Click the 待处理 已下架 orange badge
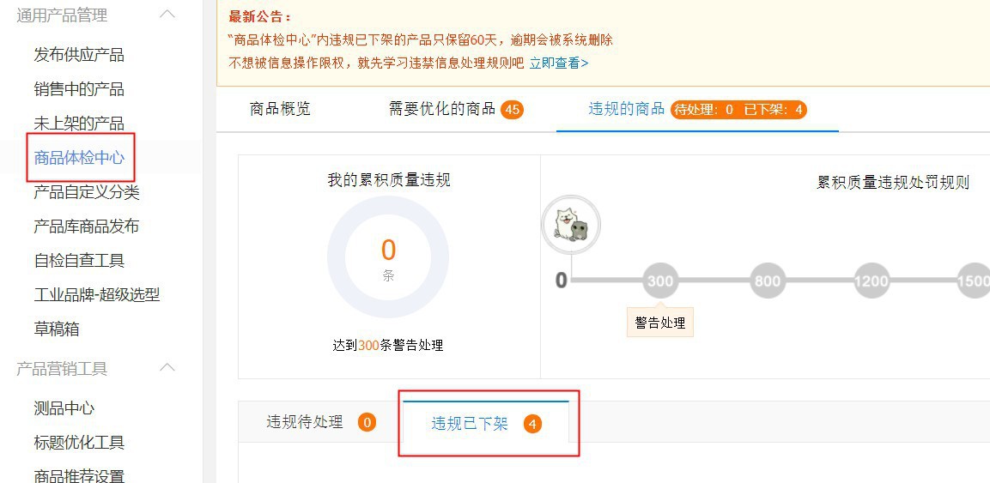This screenshot has width=990, height=483. (738, 109)
